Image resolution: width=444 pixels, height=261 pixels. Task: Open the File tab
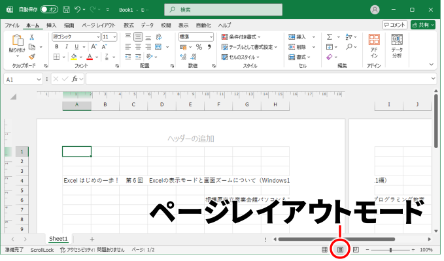(12, 25)
